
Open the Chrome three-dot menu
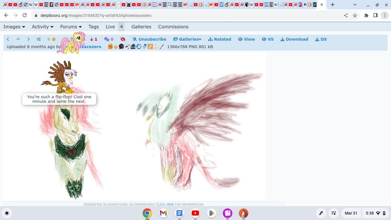(x=385, y=15)
